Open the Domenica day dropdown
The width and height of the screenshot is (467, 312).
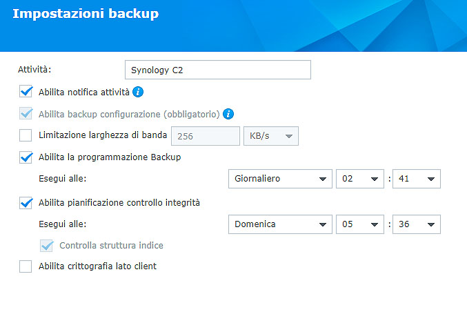pyautogui.click(x=279, y=225)
